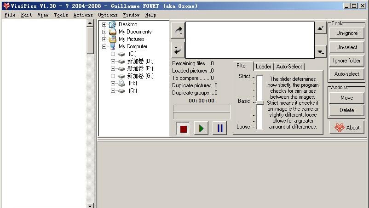Expand the Desktop tree node
The image size is (369, 208).
pos(104,24)
